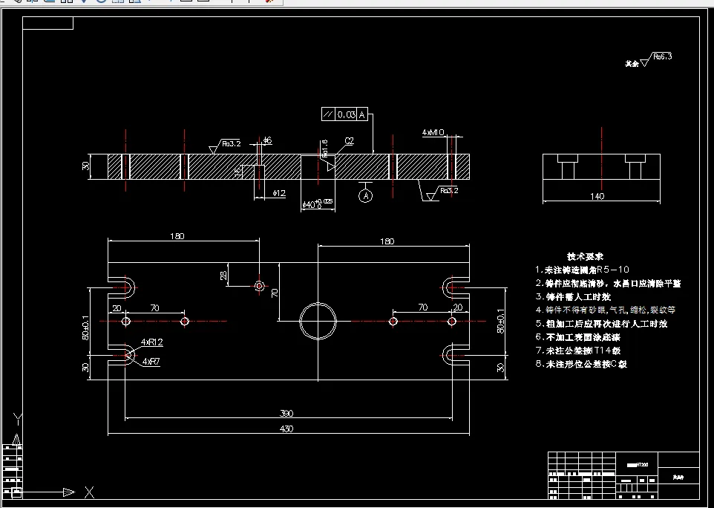
Task: Select the large center circle in plan view
Action: (x=318, y=321)
